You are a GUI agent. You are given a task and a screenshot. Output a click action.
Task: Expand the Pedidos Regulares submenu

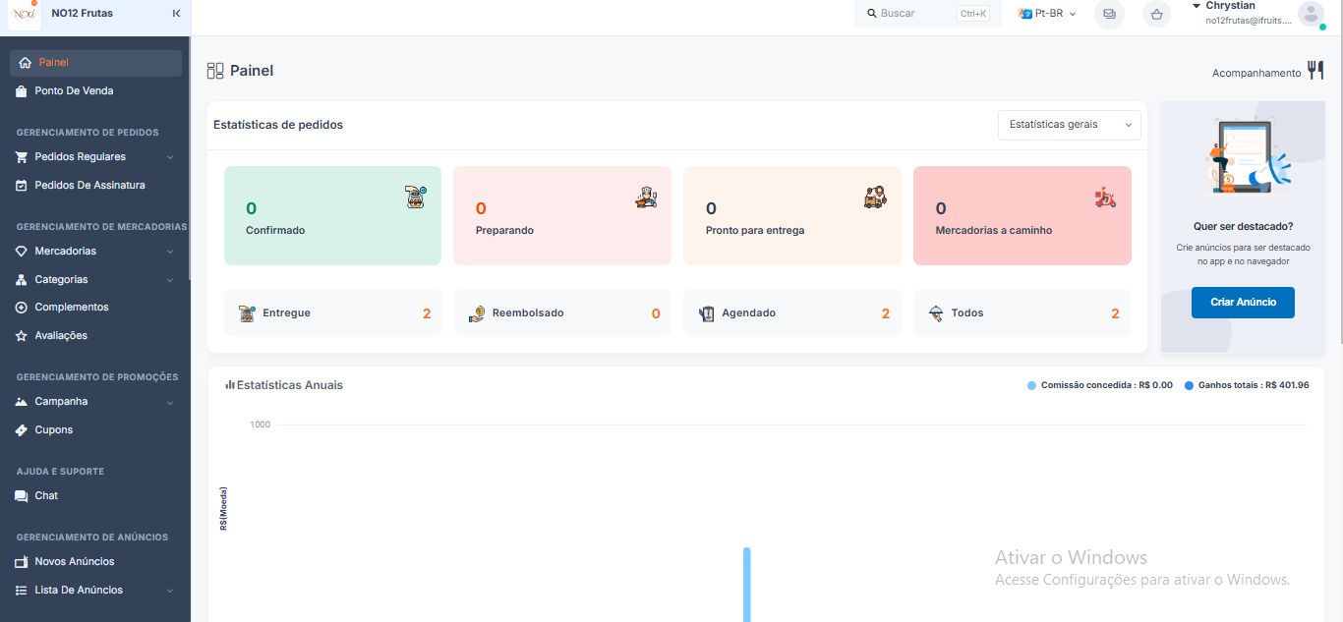click(95, 156)
